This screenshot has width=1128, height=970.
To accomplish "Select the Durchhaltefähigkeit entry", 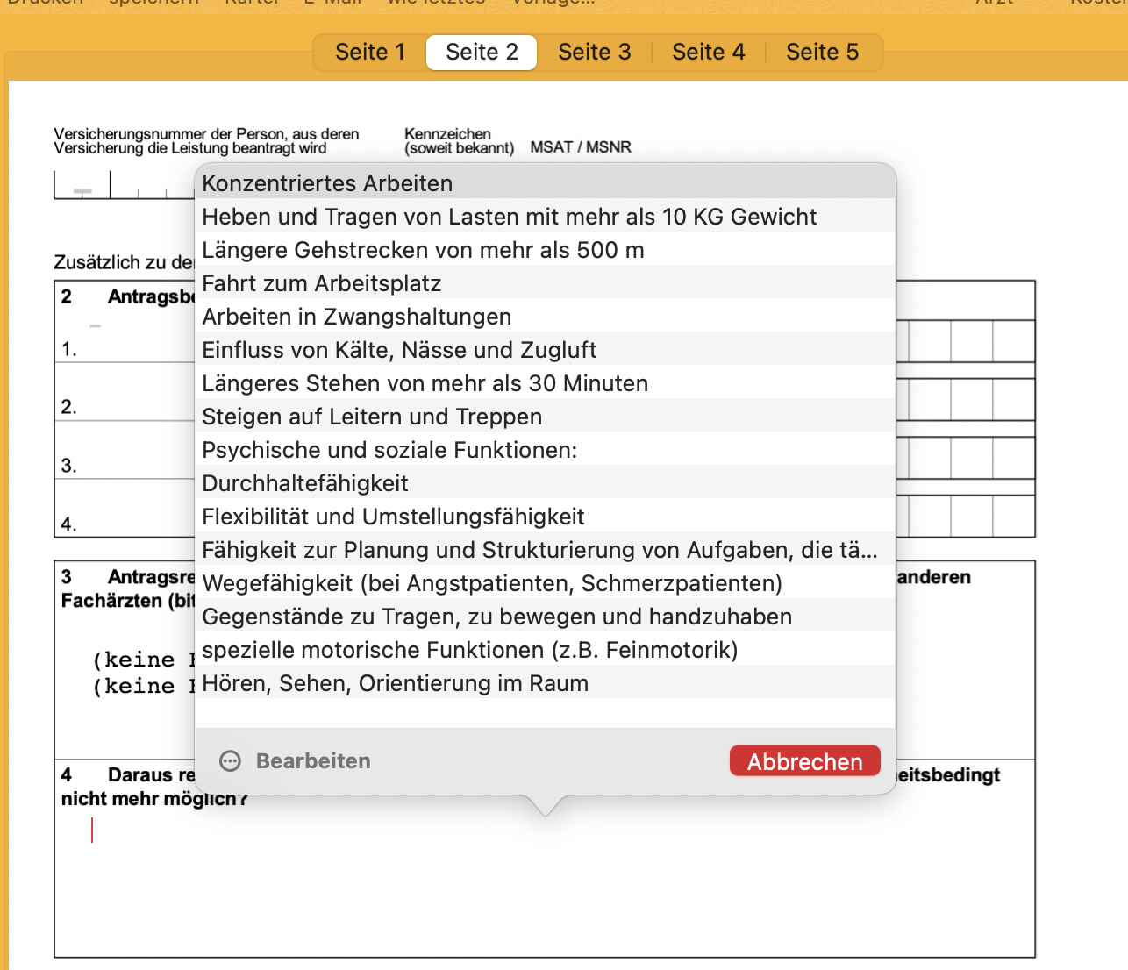I will pos(546,483).
